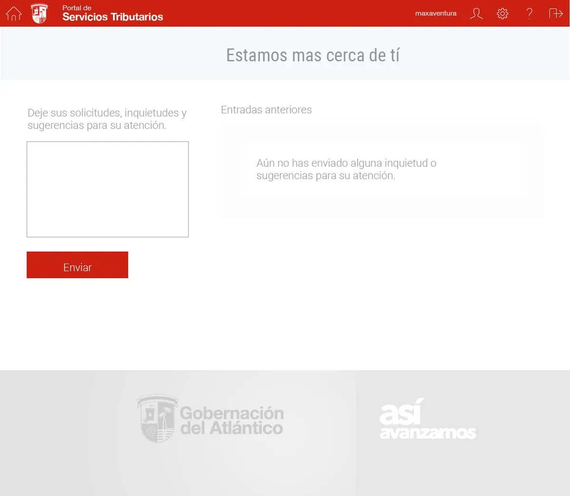Screen dimensions: 570x496
Task: Click the maxaventura username
Action: 436,13
